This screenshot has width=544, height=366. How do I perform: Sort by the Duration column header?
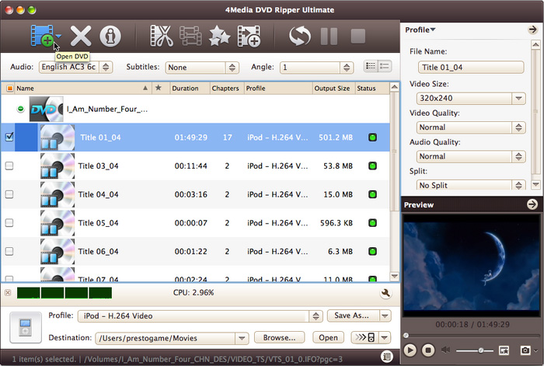click(190, 89)
